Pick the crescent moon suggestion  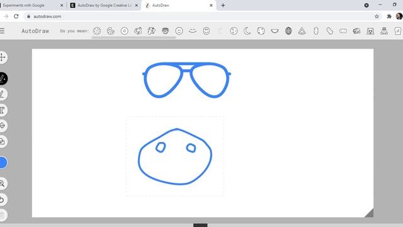pyautogui.click(x=247, y=31)
